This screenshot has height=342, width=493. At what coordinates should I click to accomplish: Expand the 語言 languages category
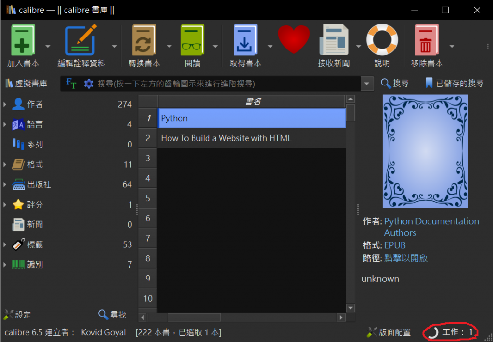(x=5, y=124)
